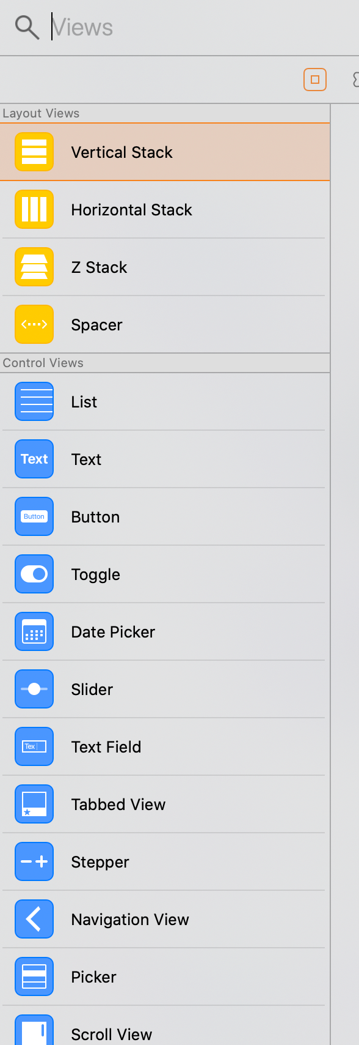Select the Stepper minus-plus icon

point(34,861)
